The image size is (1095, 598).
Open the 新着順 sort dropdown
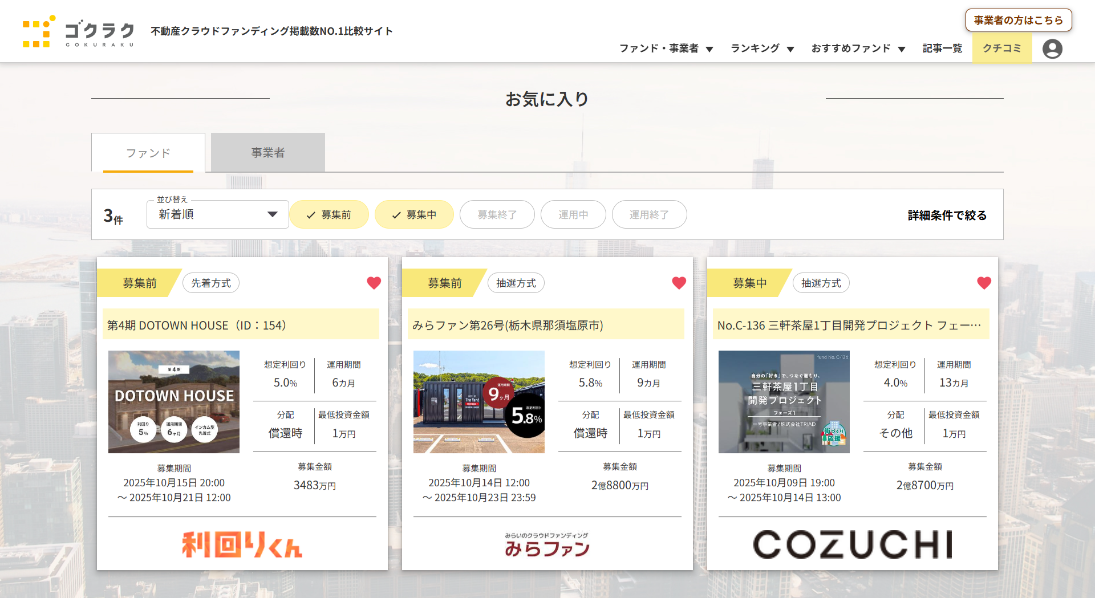click(x=217, y=214)
